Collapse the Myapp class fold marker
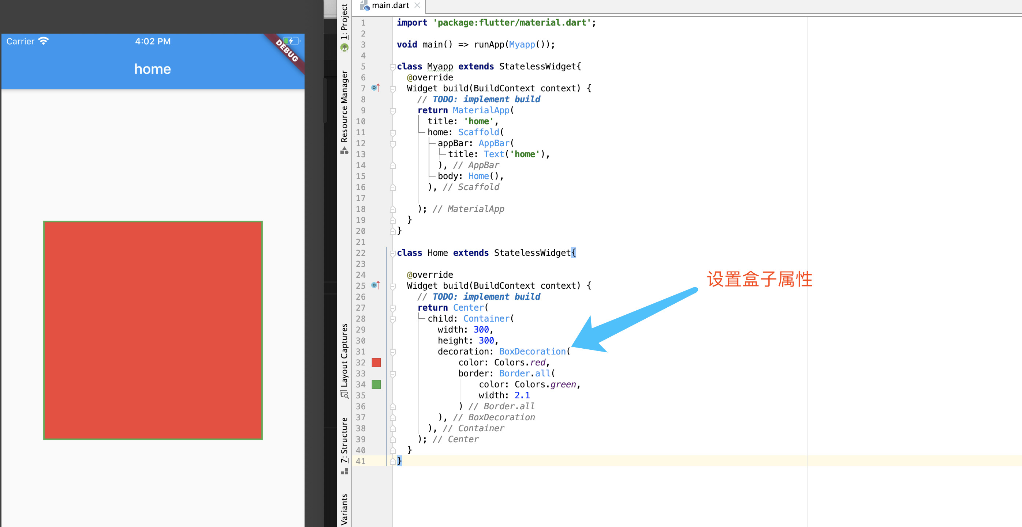 (x=392, y=67)
